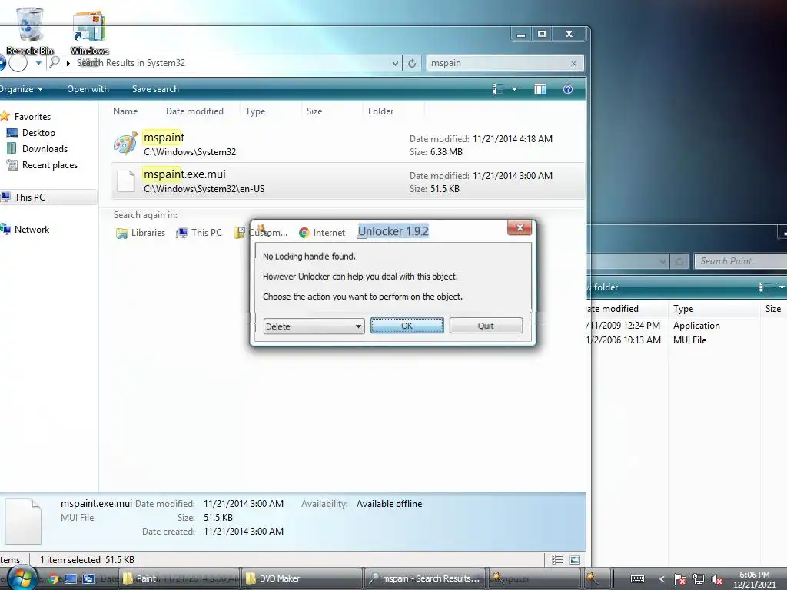
Task: Open the view options dropdown arrow
Action: coord(514,89)
